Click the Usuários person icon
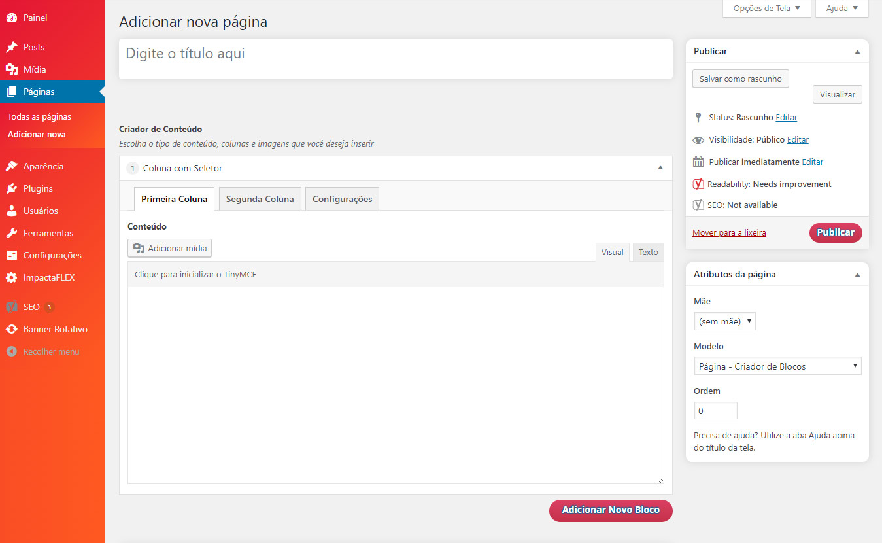The height and width of the screenshot is (543, 882). (x=12, y=211)
